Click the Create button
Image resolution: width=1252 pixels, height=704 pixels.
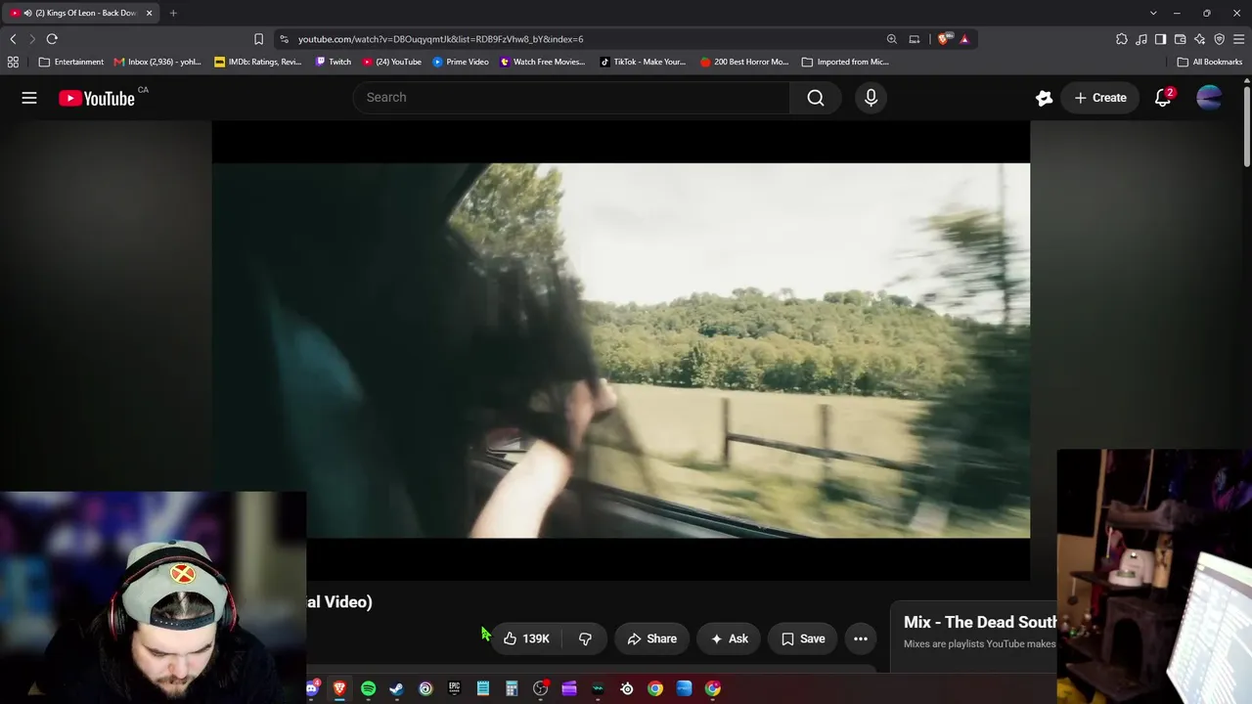pyautogui.click(x=1100, y=98)
